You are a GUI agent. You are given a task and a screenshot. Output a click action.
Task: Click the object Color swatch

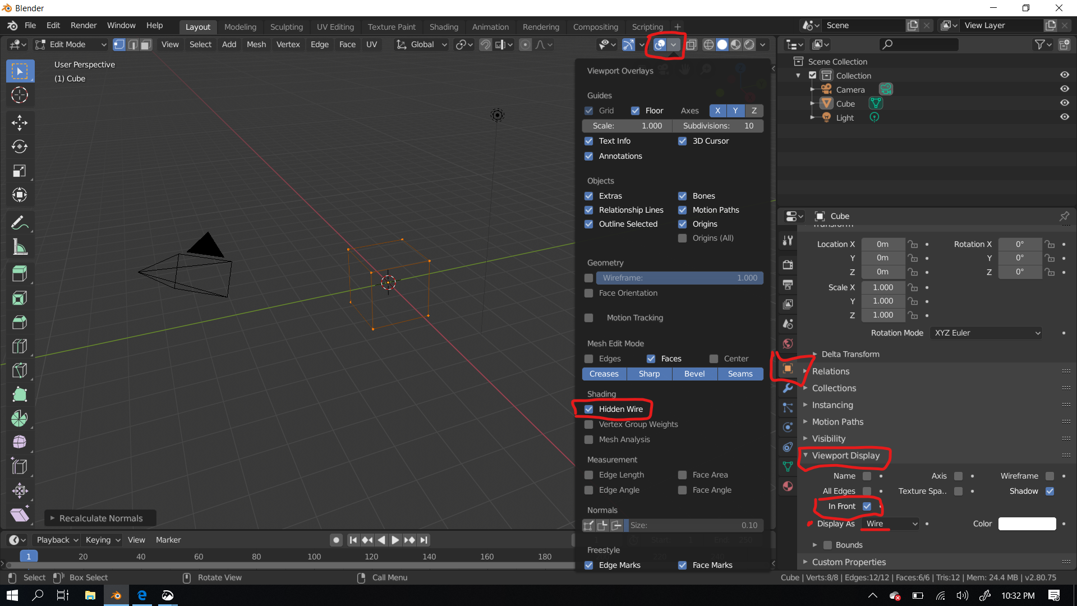pyautogui.click(x=1027, y=524)
